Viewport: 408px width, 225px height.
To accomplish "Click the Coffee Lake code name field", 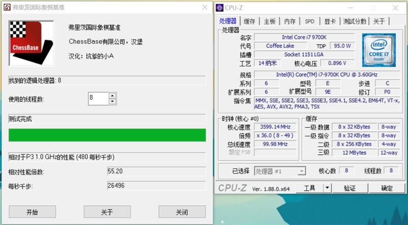I will [280, 46].
